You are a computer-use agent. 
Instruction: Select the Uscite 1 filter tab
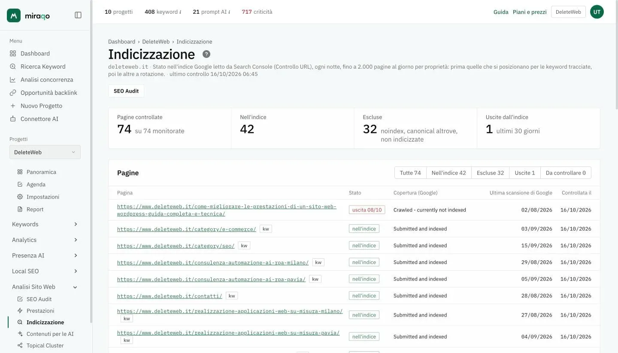525,173
